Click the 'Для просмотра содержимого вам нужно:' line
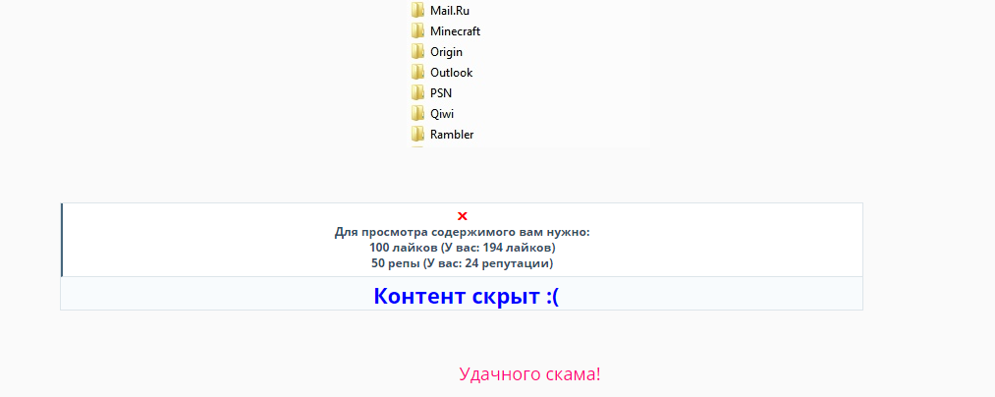The width and height of the screenshot is (995, 397). (462, 233)
